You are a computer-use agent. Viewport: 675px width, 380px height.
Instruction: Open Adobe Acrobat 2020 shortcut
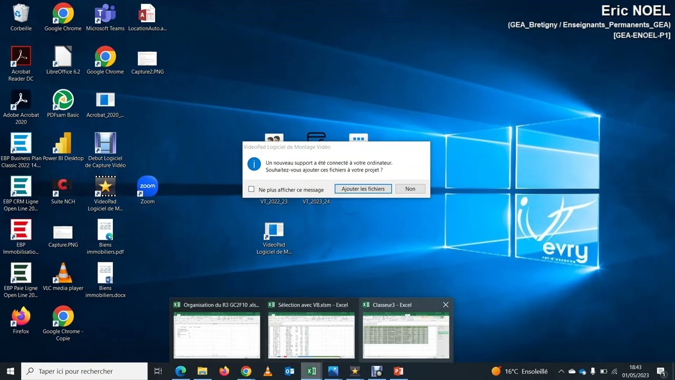coord(21,107)
